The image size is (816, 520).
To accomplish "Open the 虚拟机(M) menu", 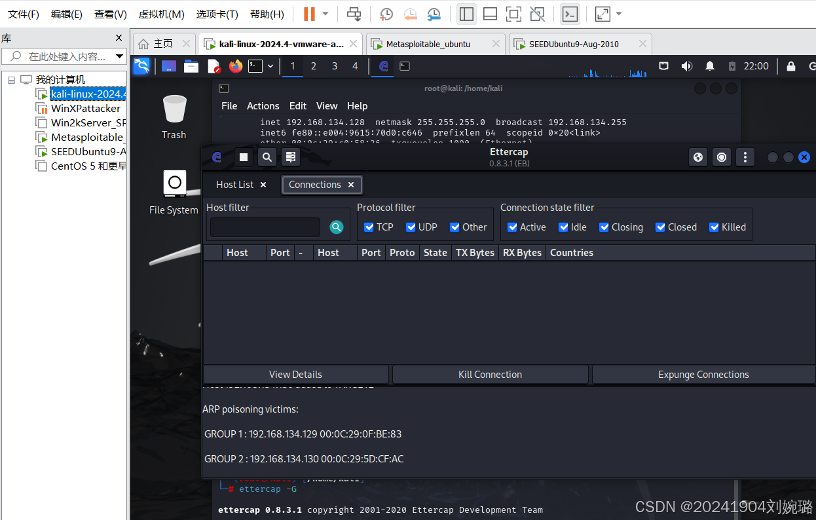I will tap(161, 14).
